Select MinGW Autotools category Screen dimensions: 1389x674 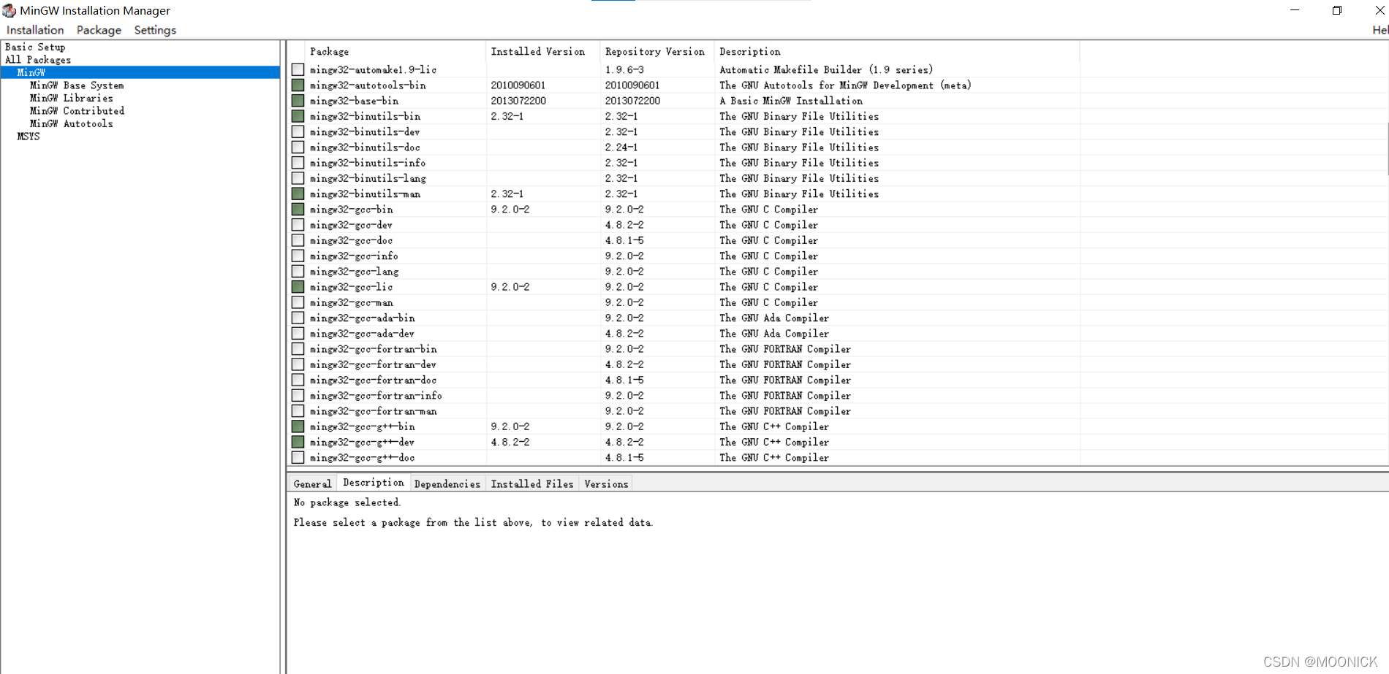coord(72,123)
